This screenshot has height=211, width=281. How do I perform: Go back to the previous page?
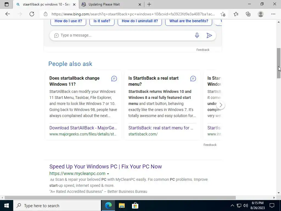click(x=7, y=14)
